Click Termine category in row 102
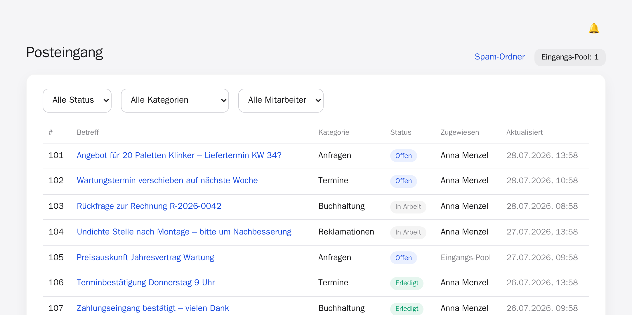 [x=333, y=181]
